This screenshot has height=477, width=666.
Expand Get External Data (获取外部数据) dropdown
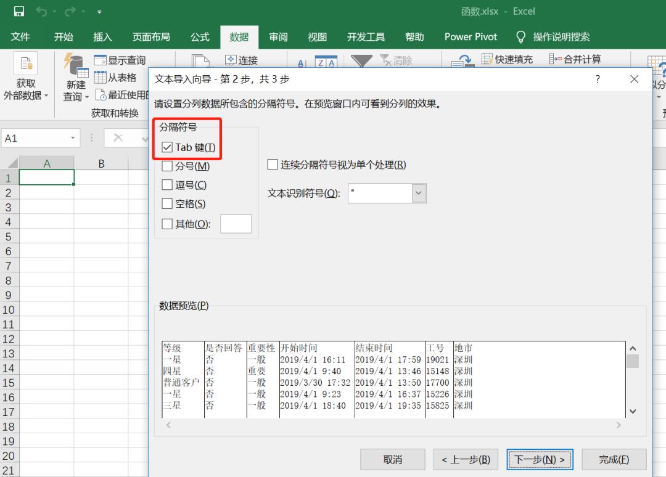coord(46,96)
